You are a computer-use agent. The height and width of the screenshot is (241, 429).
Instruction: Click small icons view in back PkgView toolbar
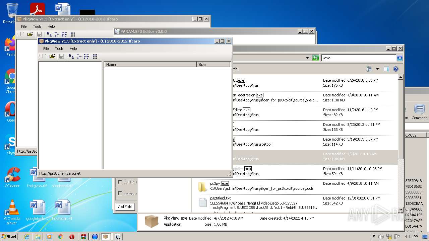(x=57, y=34)
